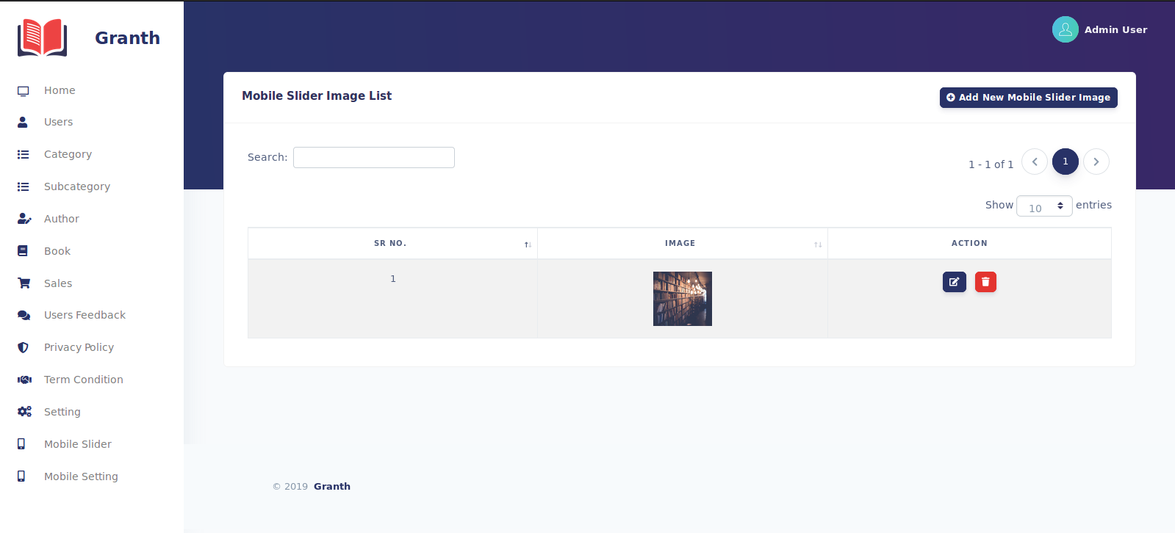Click the Admin User avatar icon
Image resolution: width=1175 pixels, height=533 pixels.
(1065, 29)
